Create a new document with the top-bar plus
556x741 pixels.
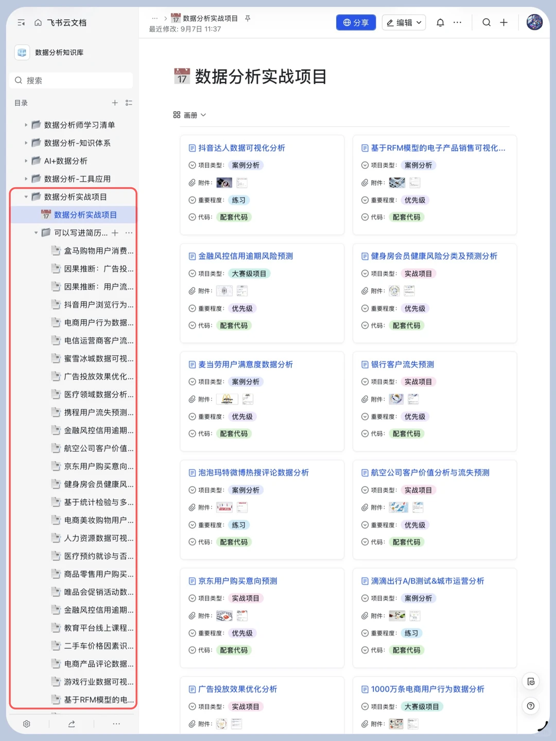(504, 23)
